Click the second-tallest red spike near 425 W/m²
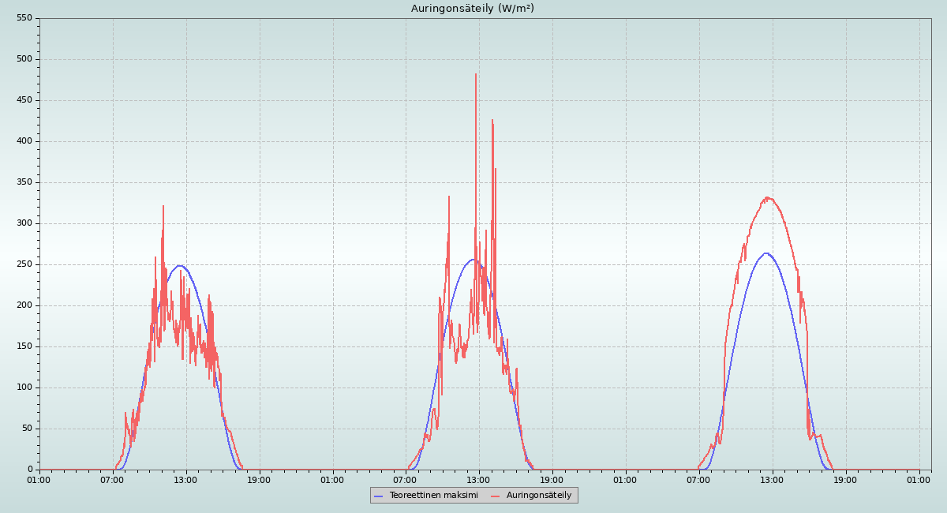947x513 pixels. (x=492, y=122)
